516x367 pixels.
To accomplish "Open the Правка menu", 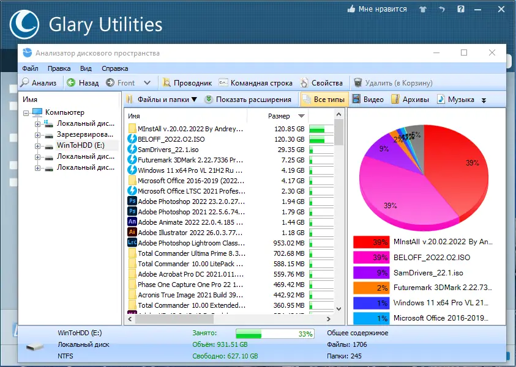I will [59, 68].
